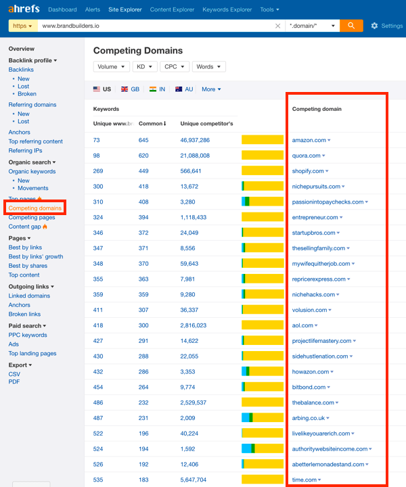Screen dimensions: 406x487
Task: Click into the brandbuilders.io URL input field
Action: (x=156, y=26)
